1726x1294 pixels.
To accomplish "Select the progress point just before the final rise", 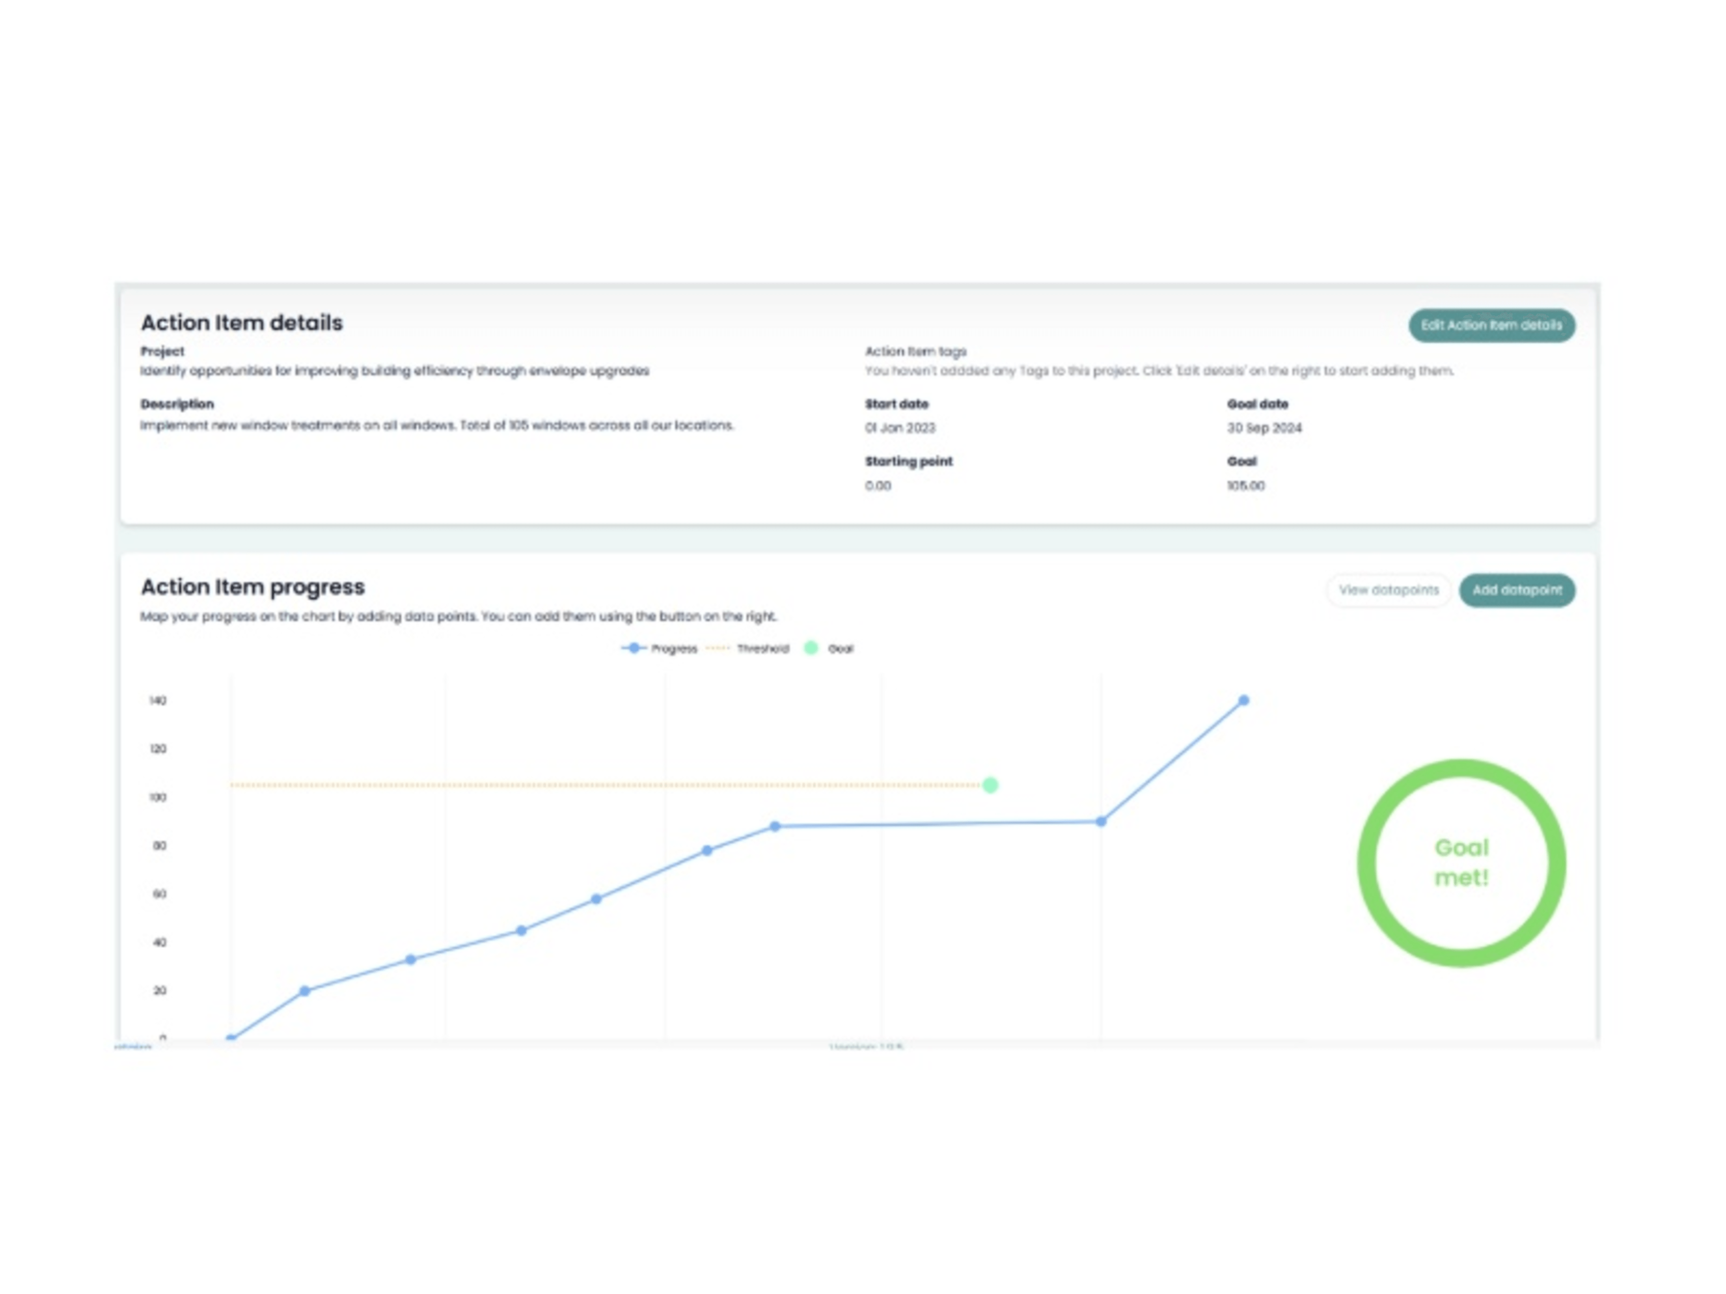I will click(1100, 821).
